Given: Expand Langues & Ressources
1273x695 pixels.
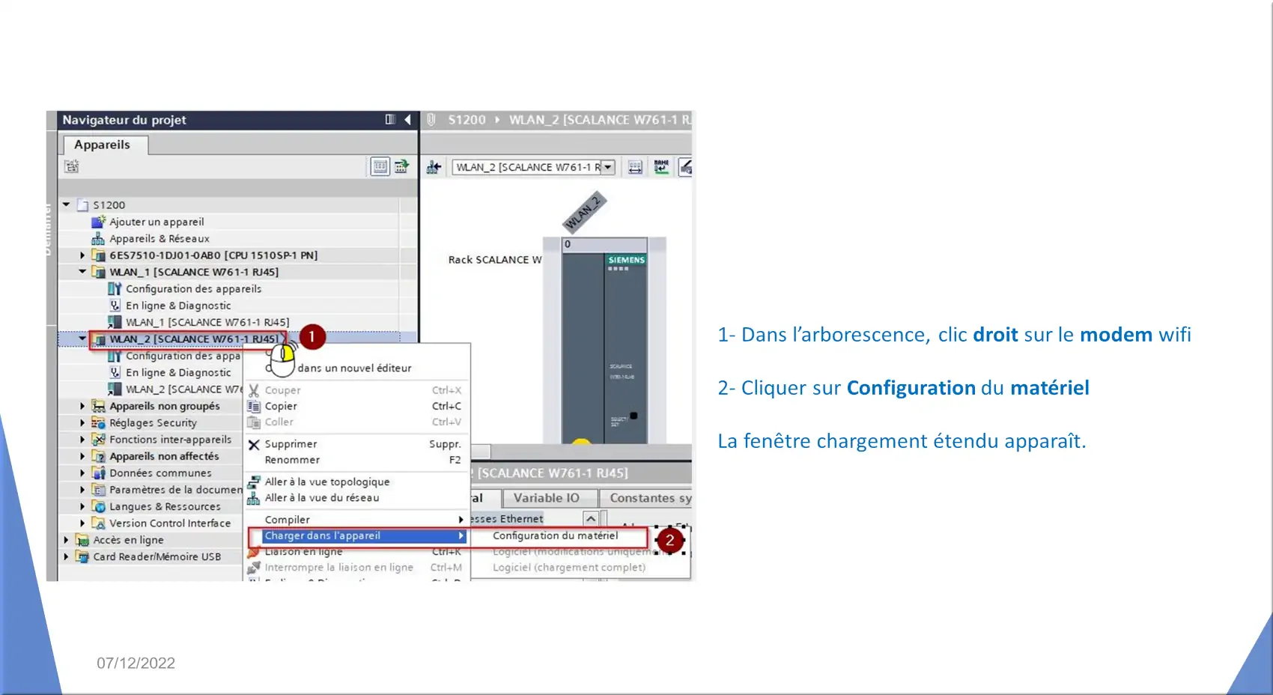Looking at the screenshot, I should click(x=83, y=506).
